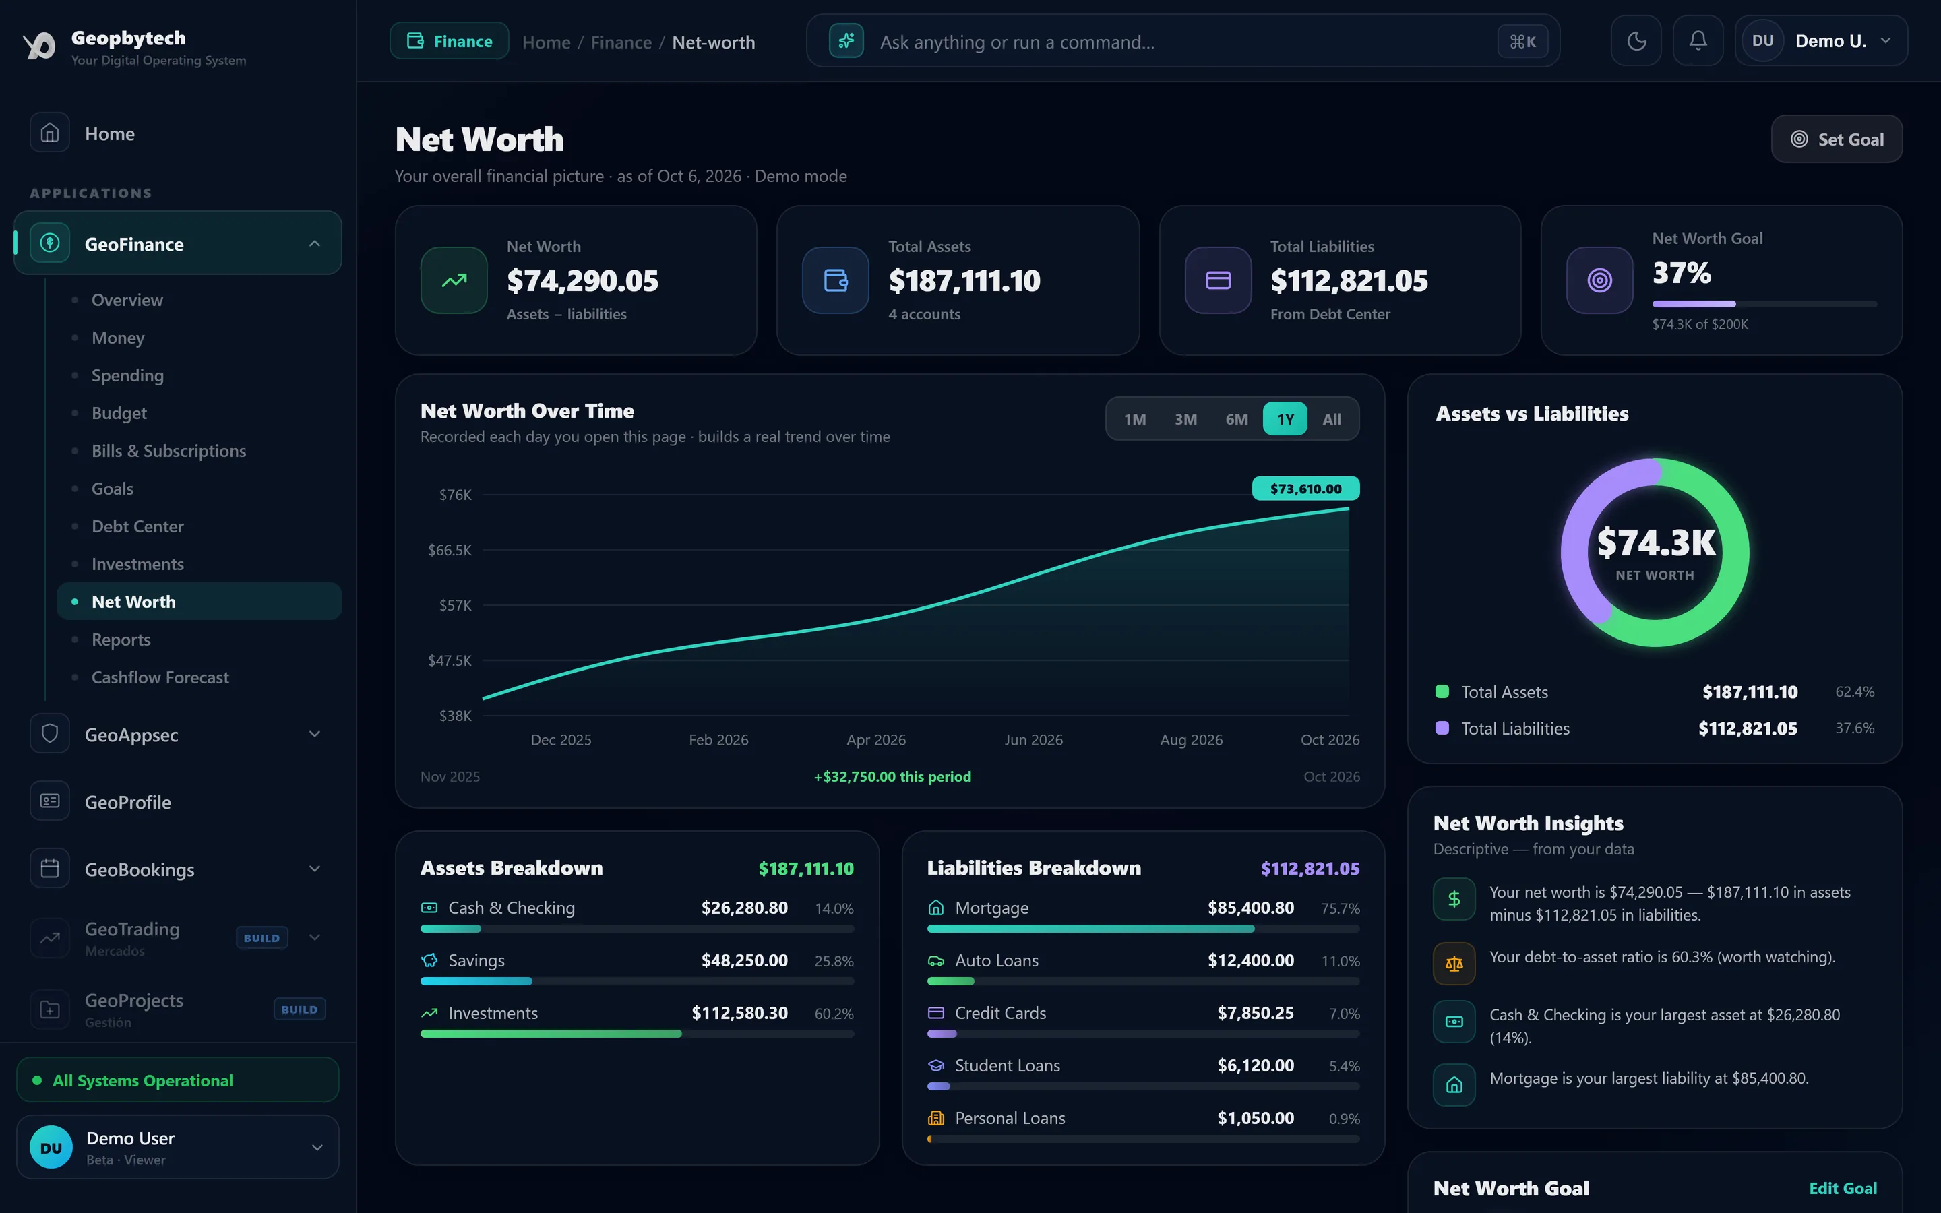The image size is (1941, 1213).
Task: Focus the Ask anything command field
Action: coord(1183,41)
